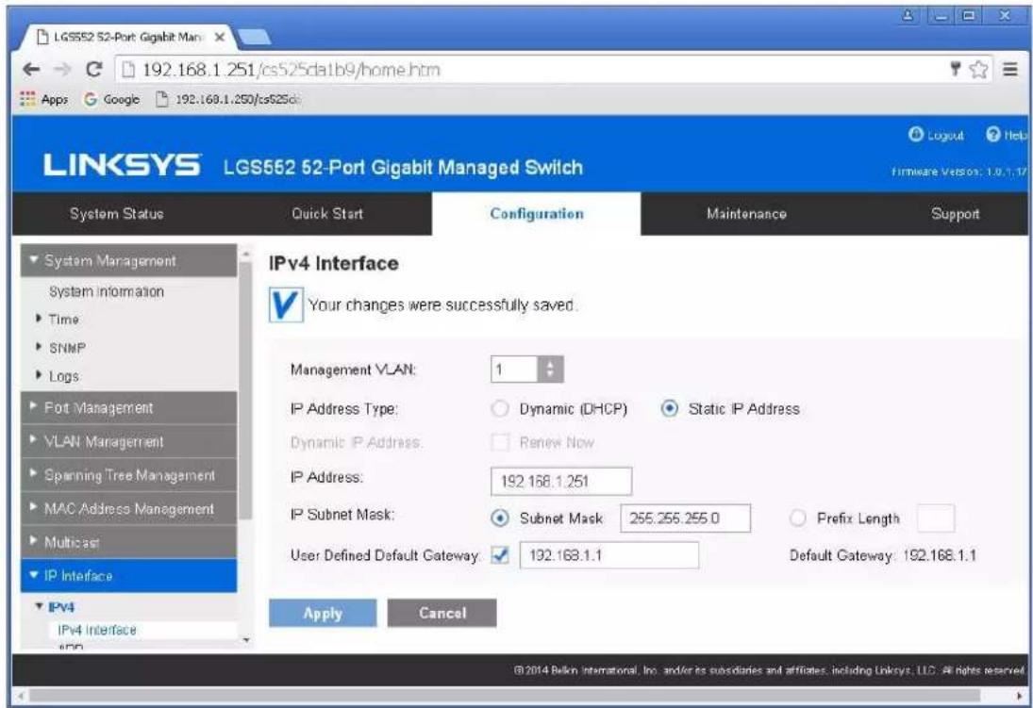
Task: Click the horizontal scrollbar at page bottom
Action: coord(505,696)
